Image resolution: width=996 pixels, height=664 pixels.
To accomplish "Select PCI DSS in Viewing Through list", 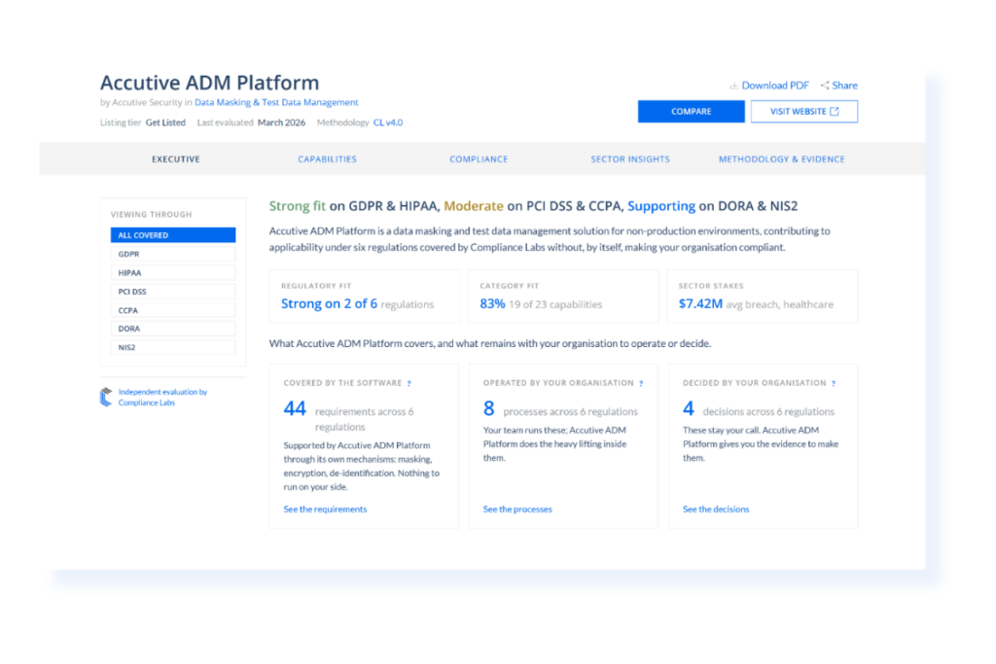I will coord(173,292).
